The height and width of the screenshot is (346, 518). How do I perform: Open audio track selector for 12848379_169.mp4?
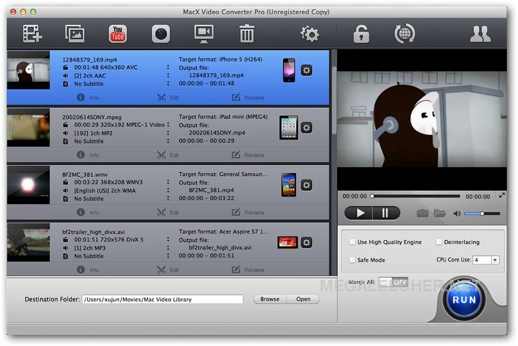(x=168, y=76)
